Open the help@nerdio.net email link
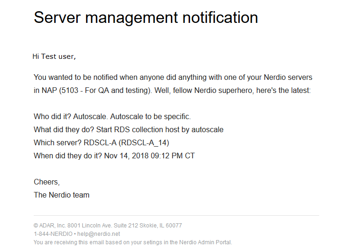Viewport: 344px width, 248px height. coord(98,234)
